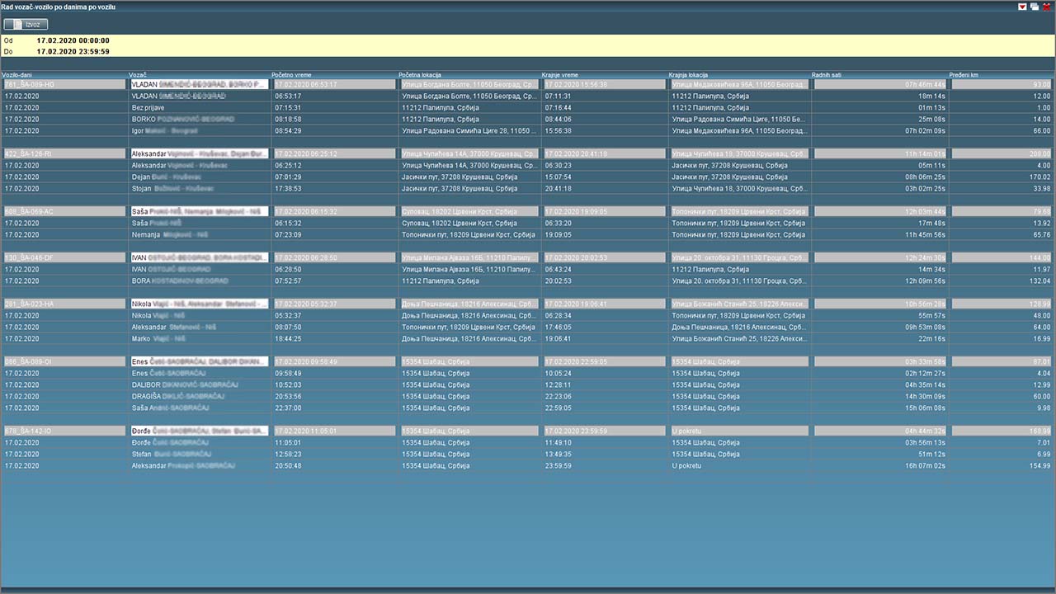Click the Vozač column header
1056x594 pixels.
pyautogui.click(x=138, y=75)
